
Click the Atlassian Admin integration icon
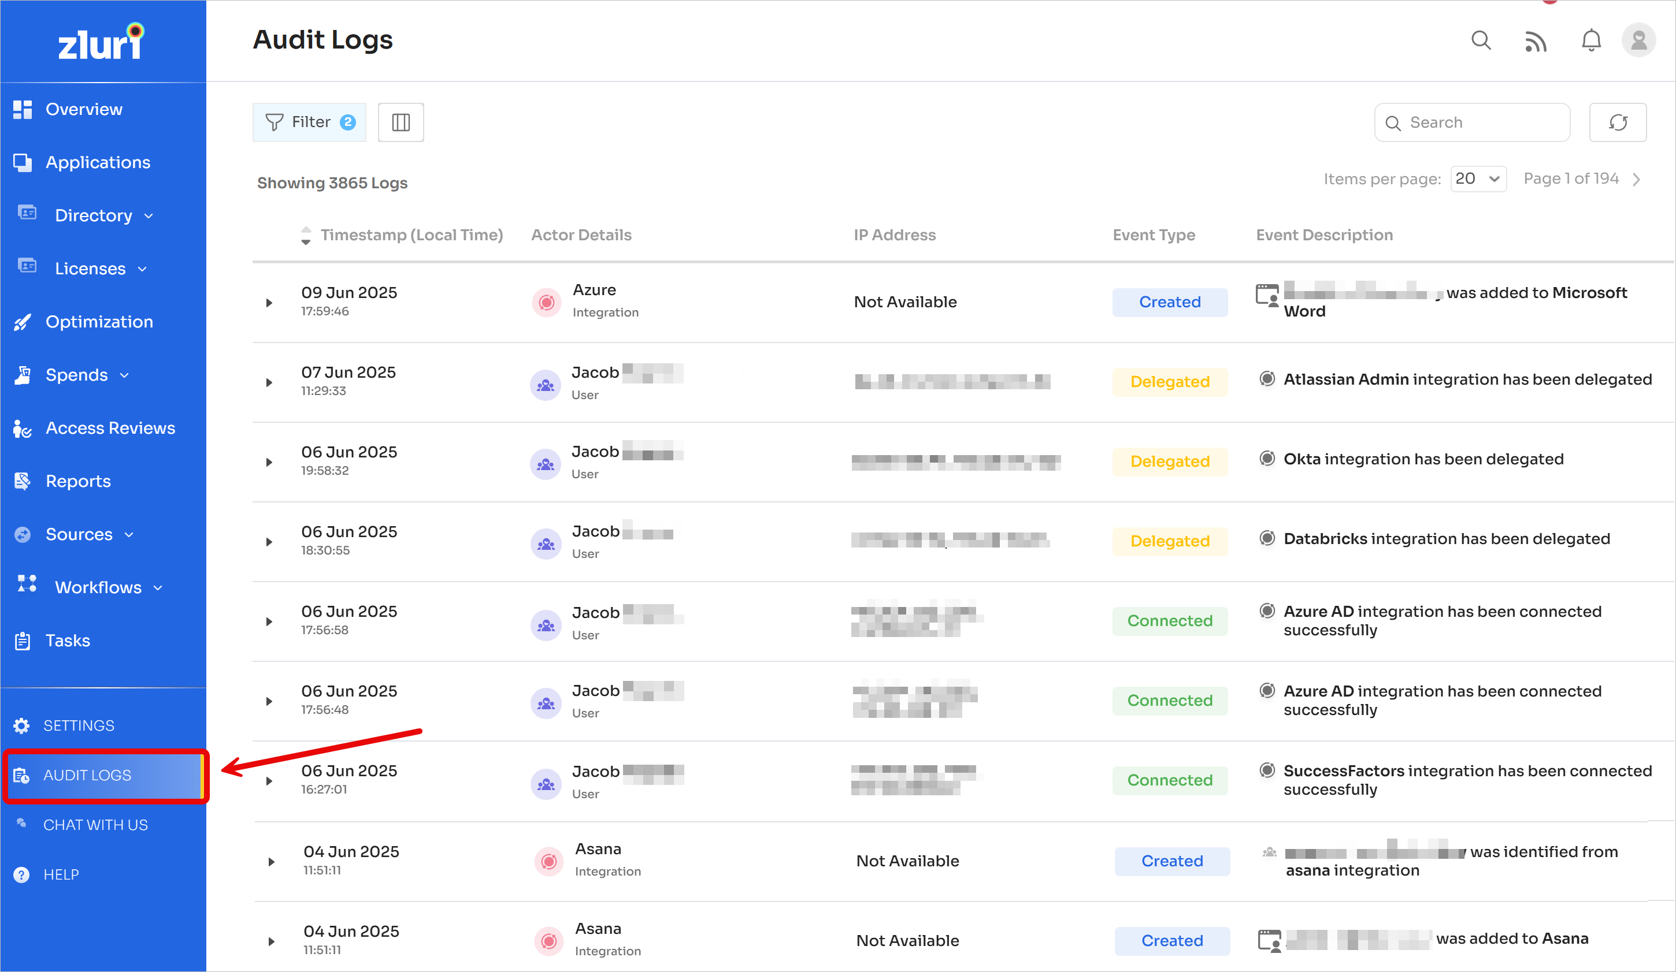1267,378
